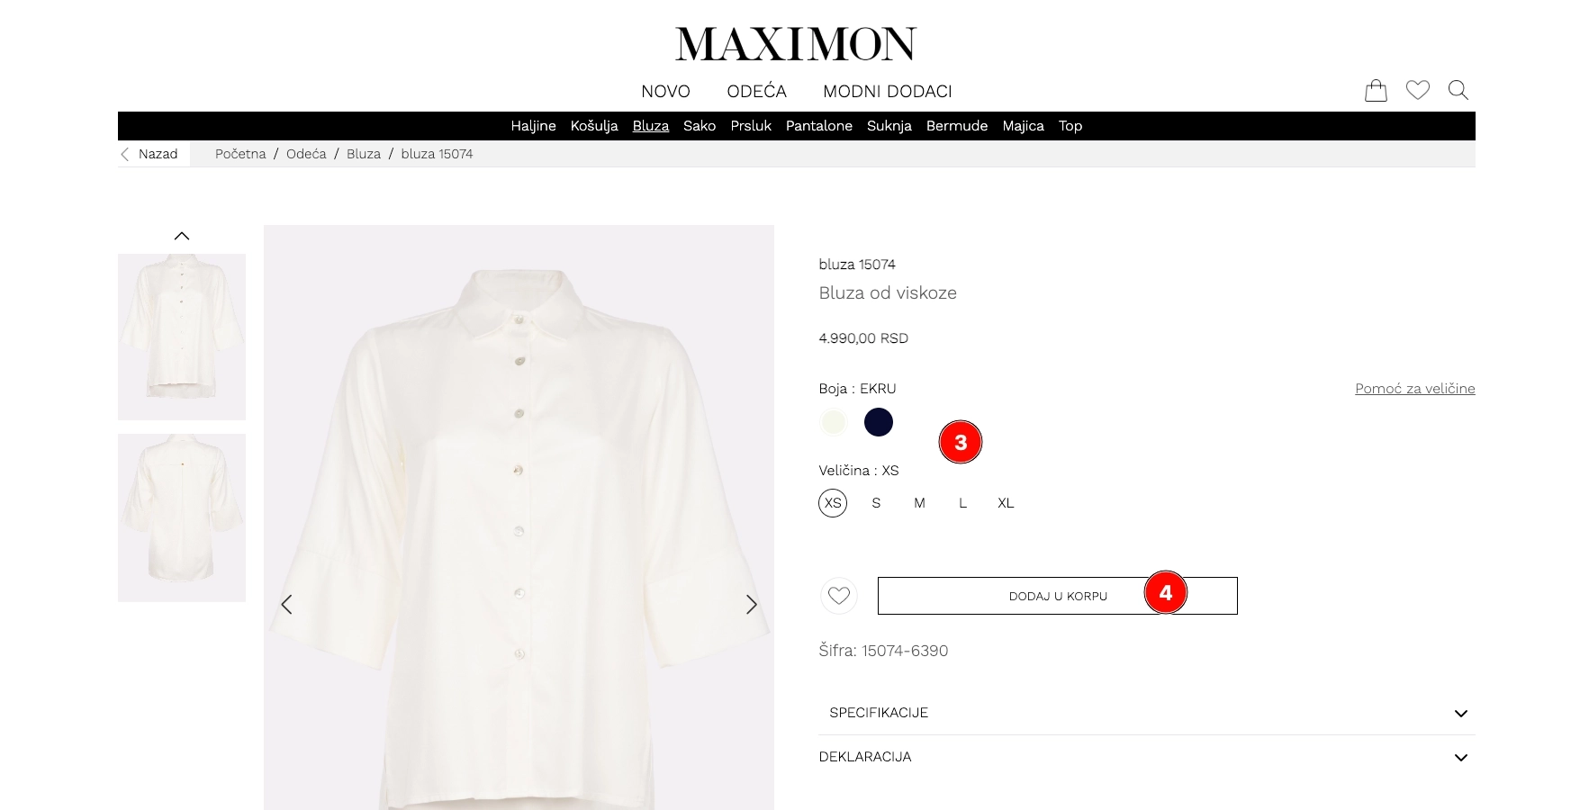Open the Pomoć za veličine link
1589x810 pixels.
(x=1414, y=389)
